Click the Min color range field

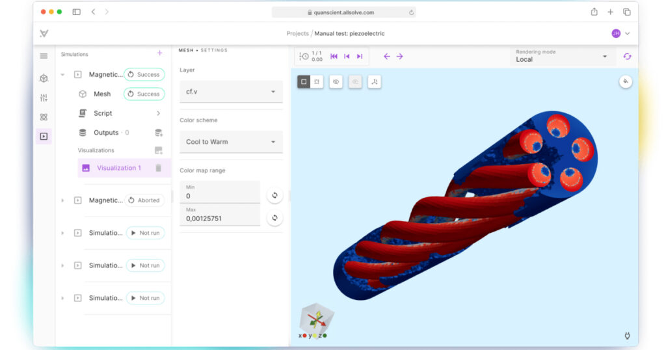220,192
